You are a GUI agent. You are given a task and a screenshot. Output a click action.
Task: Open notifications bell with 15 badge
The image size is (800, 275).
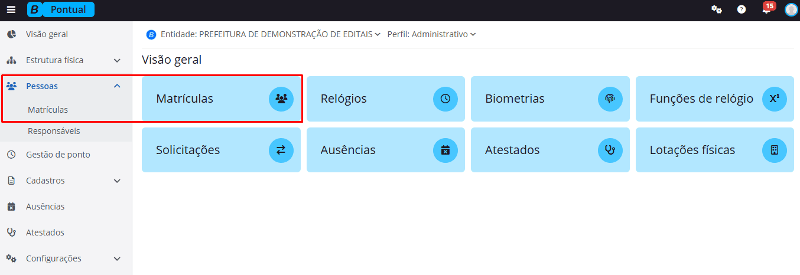[x=766, y=9]
